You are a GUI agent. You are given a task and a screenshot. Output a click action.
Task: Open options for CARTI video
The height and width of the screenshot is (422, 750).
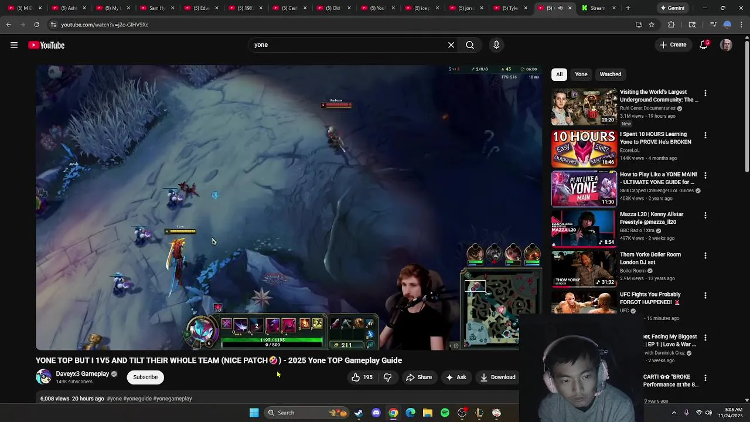(705, 378)
